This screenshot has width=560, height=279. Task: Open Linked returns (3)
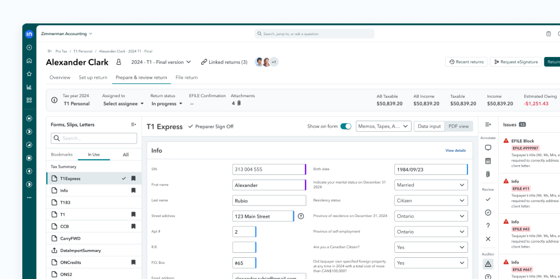pos(224,62)
